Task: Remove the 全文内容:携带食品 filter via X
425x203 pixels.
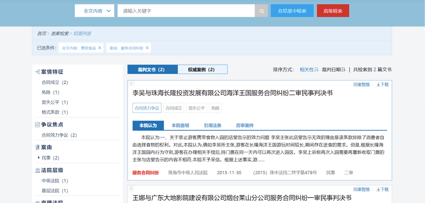Action: click(x=100, y=48)
